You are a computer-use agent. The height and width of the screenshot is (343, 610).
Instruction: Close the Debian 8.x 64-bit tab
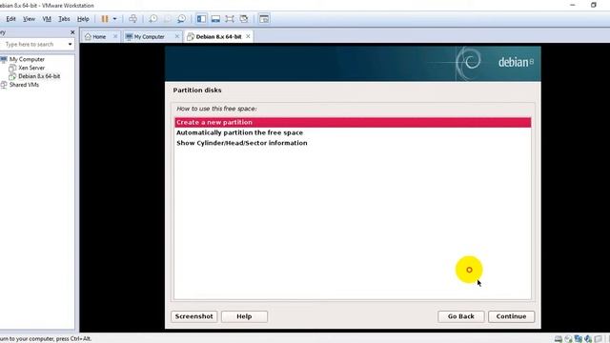(248, 36)
